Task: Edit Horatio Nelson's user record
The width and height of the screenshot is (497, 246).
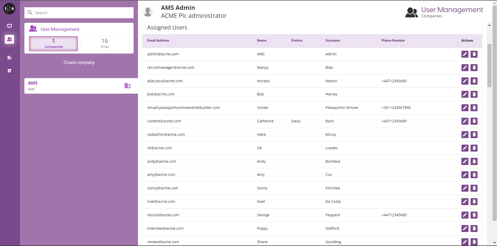Action: pos(465,81)
